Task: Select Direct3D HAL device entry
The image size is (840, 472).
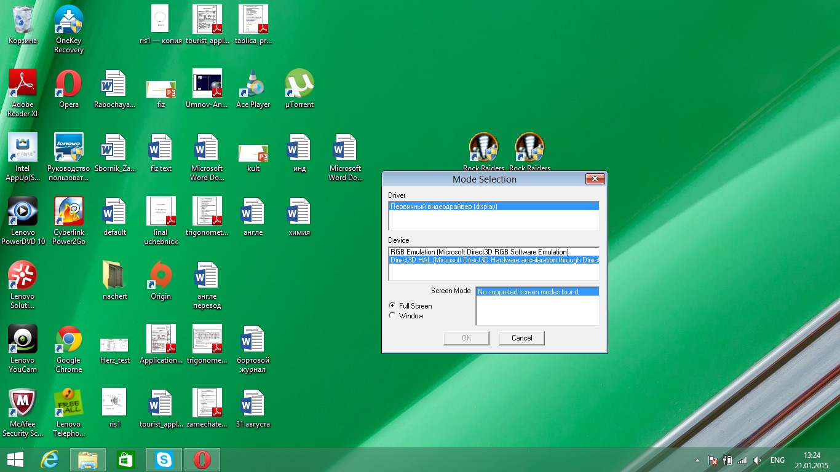Action: click(x=494, y=260)
